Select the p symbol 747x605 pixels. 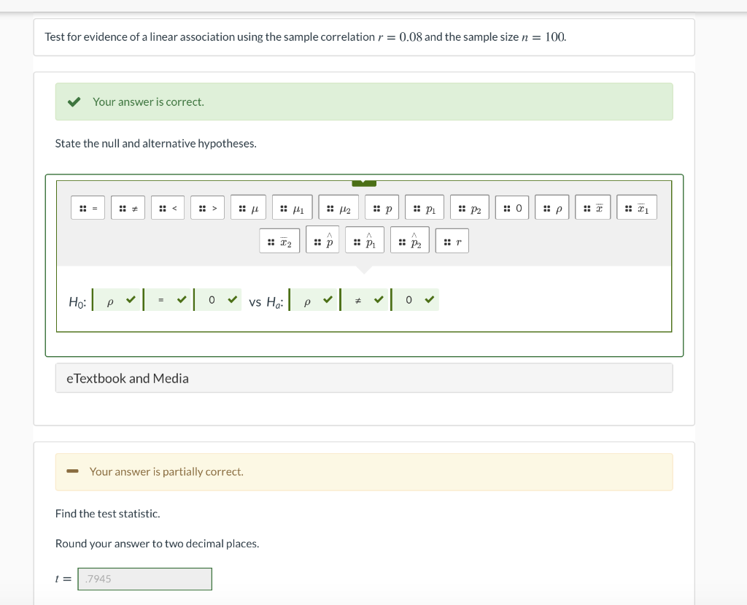381,207
